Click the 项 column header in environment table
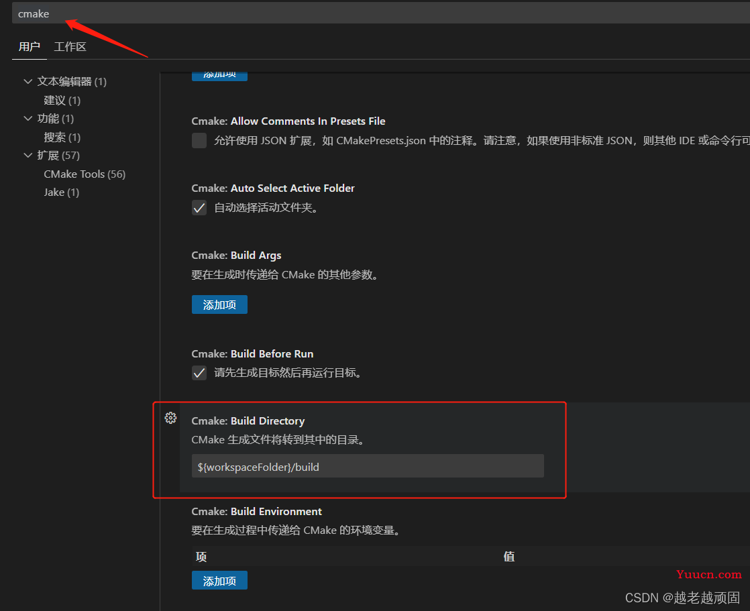Viewport: 750px width, 611px height. pyautogui.click(x=201, y=557)
